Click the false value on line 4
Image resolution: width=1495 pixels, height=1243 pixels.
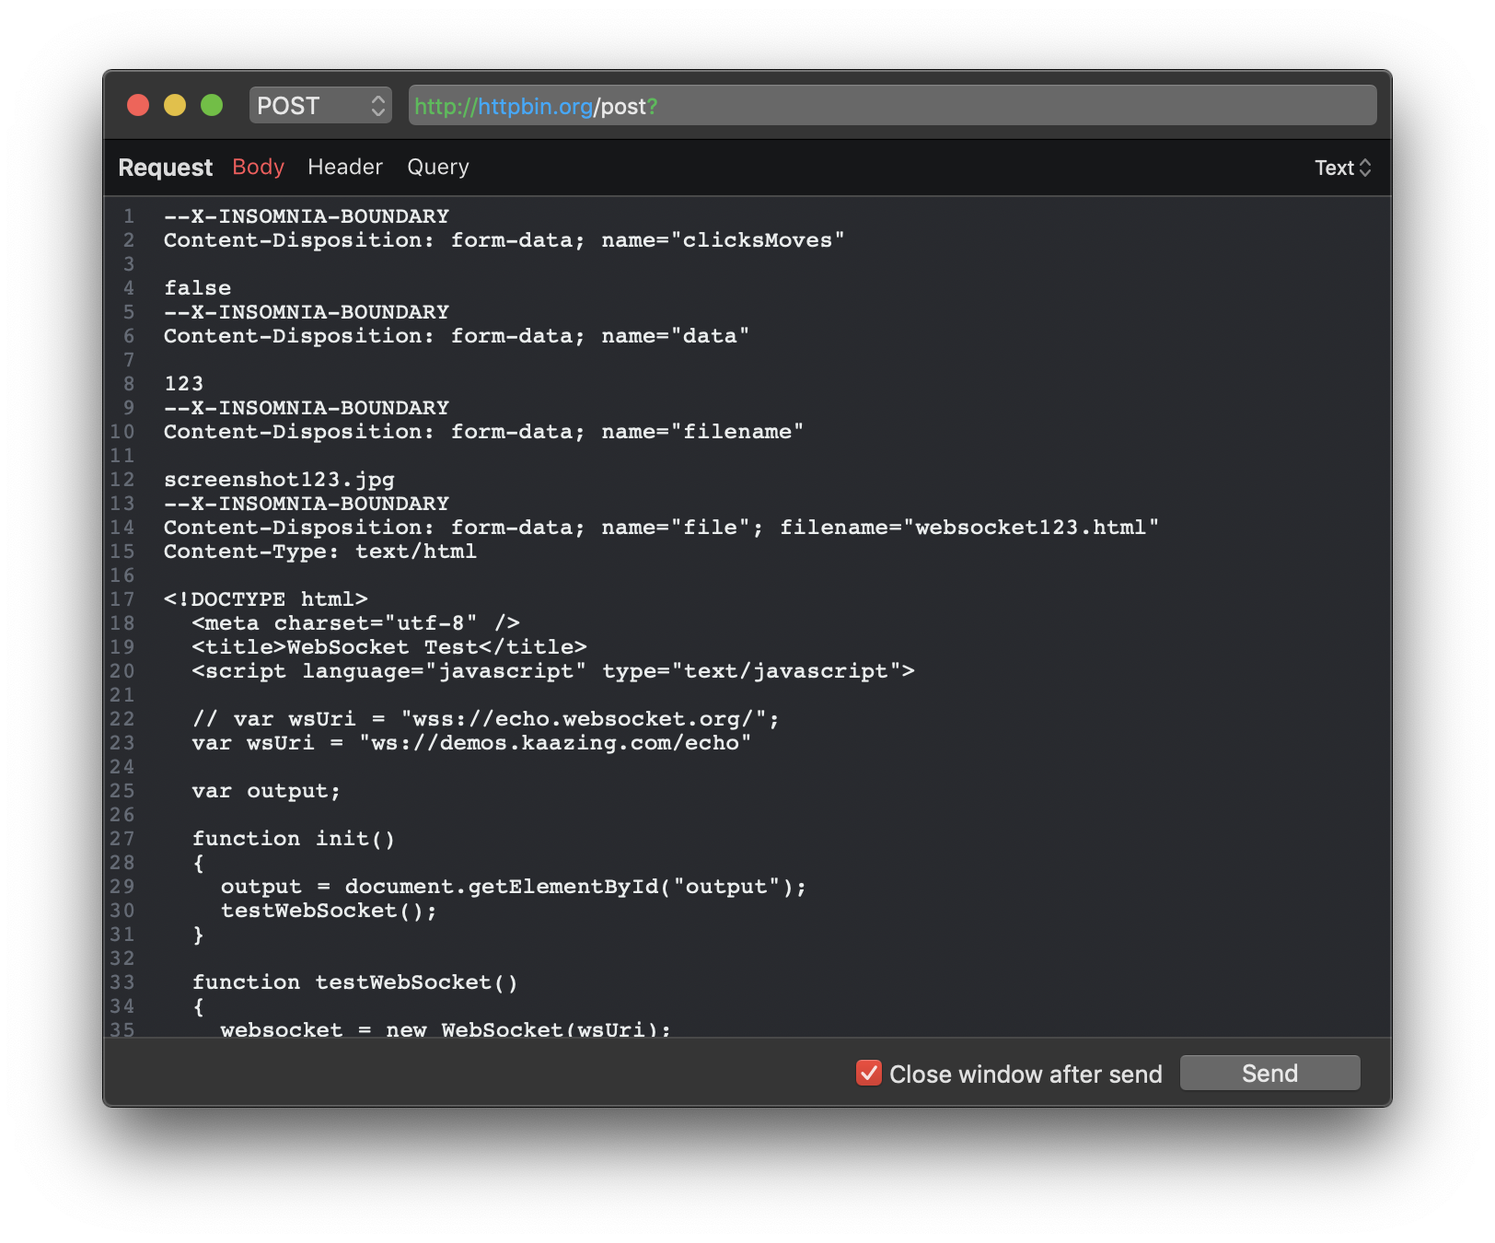pyautogui.click(x=196, y=287)
